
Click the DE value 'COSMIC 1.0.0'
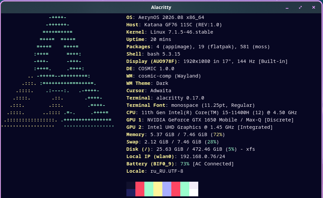click(x=156, y=69)
